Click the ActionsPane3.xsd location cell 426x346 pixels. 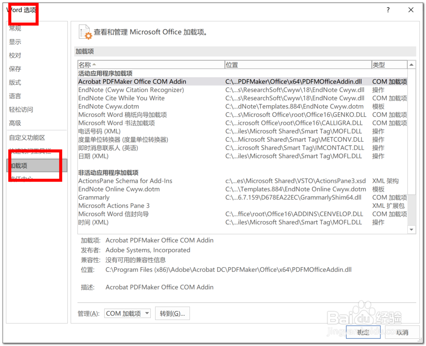(295, 181)
